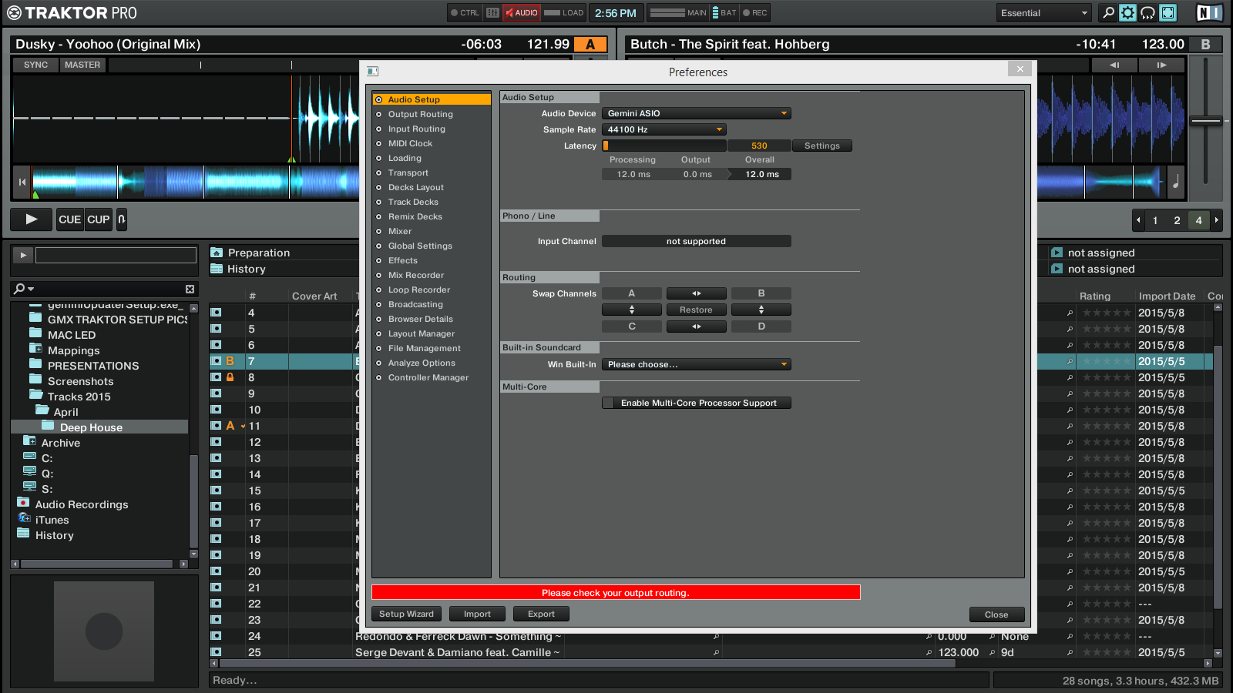Adjust the Latency slider

tap(664, 146)
